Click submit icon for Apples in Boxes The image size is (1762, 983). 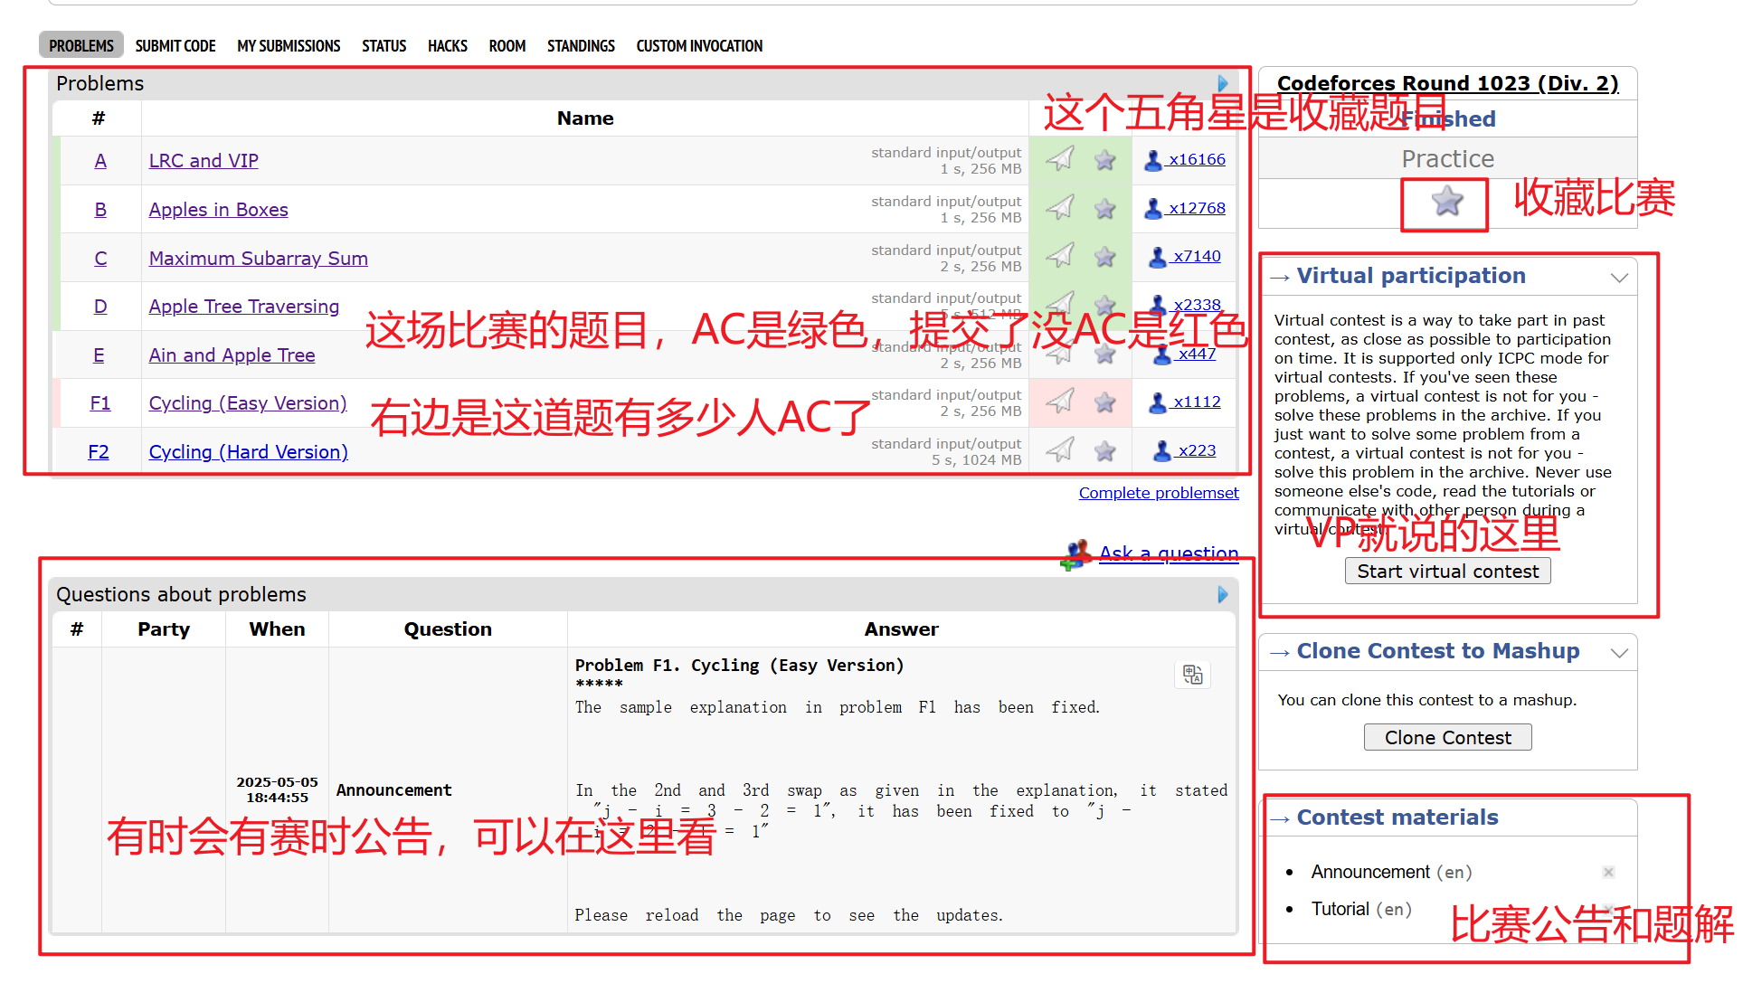coord(1060,208)
